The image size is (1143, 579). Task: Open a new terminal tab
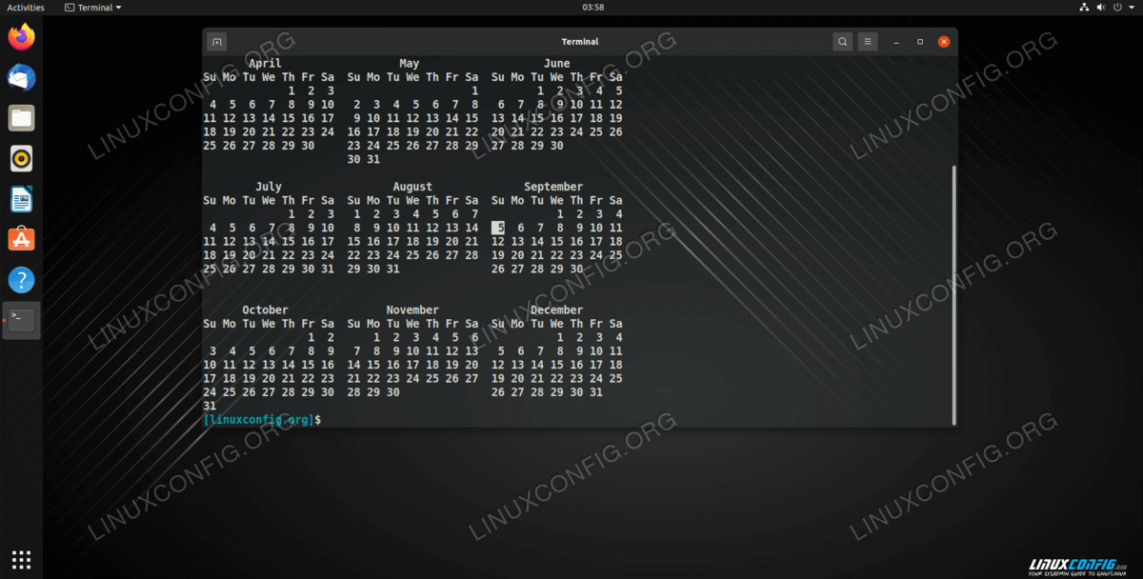[217, 42]
